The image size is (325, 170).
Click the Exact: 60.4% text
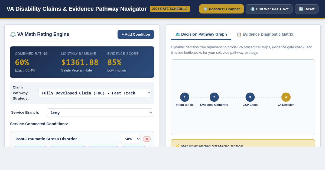pos(25,70)
